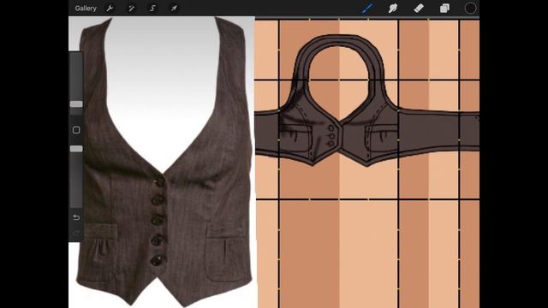Click the brush opacity slider handle
Screen dimensions: 548x308
76,149
